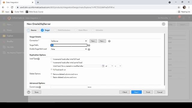Screen dimensions: 192x108
Task: Click the View... connection button
Action: [x=93, y=41]
